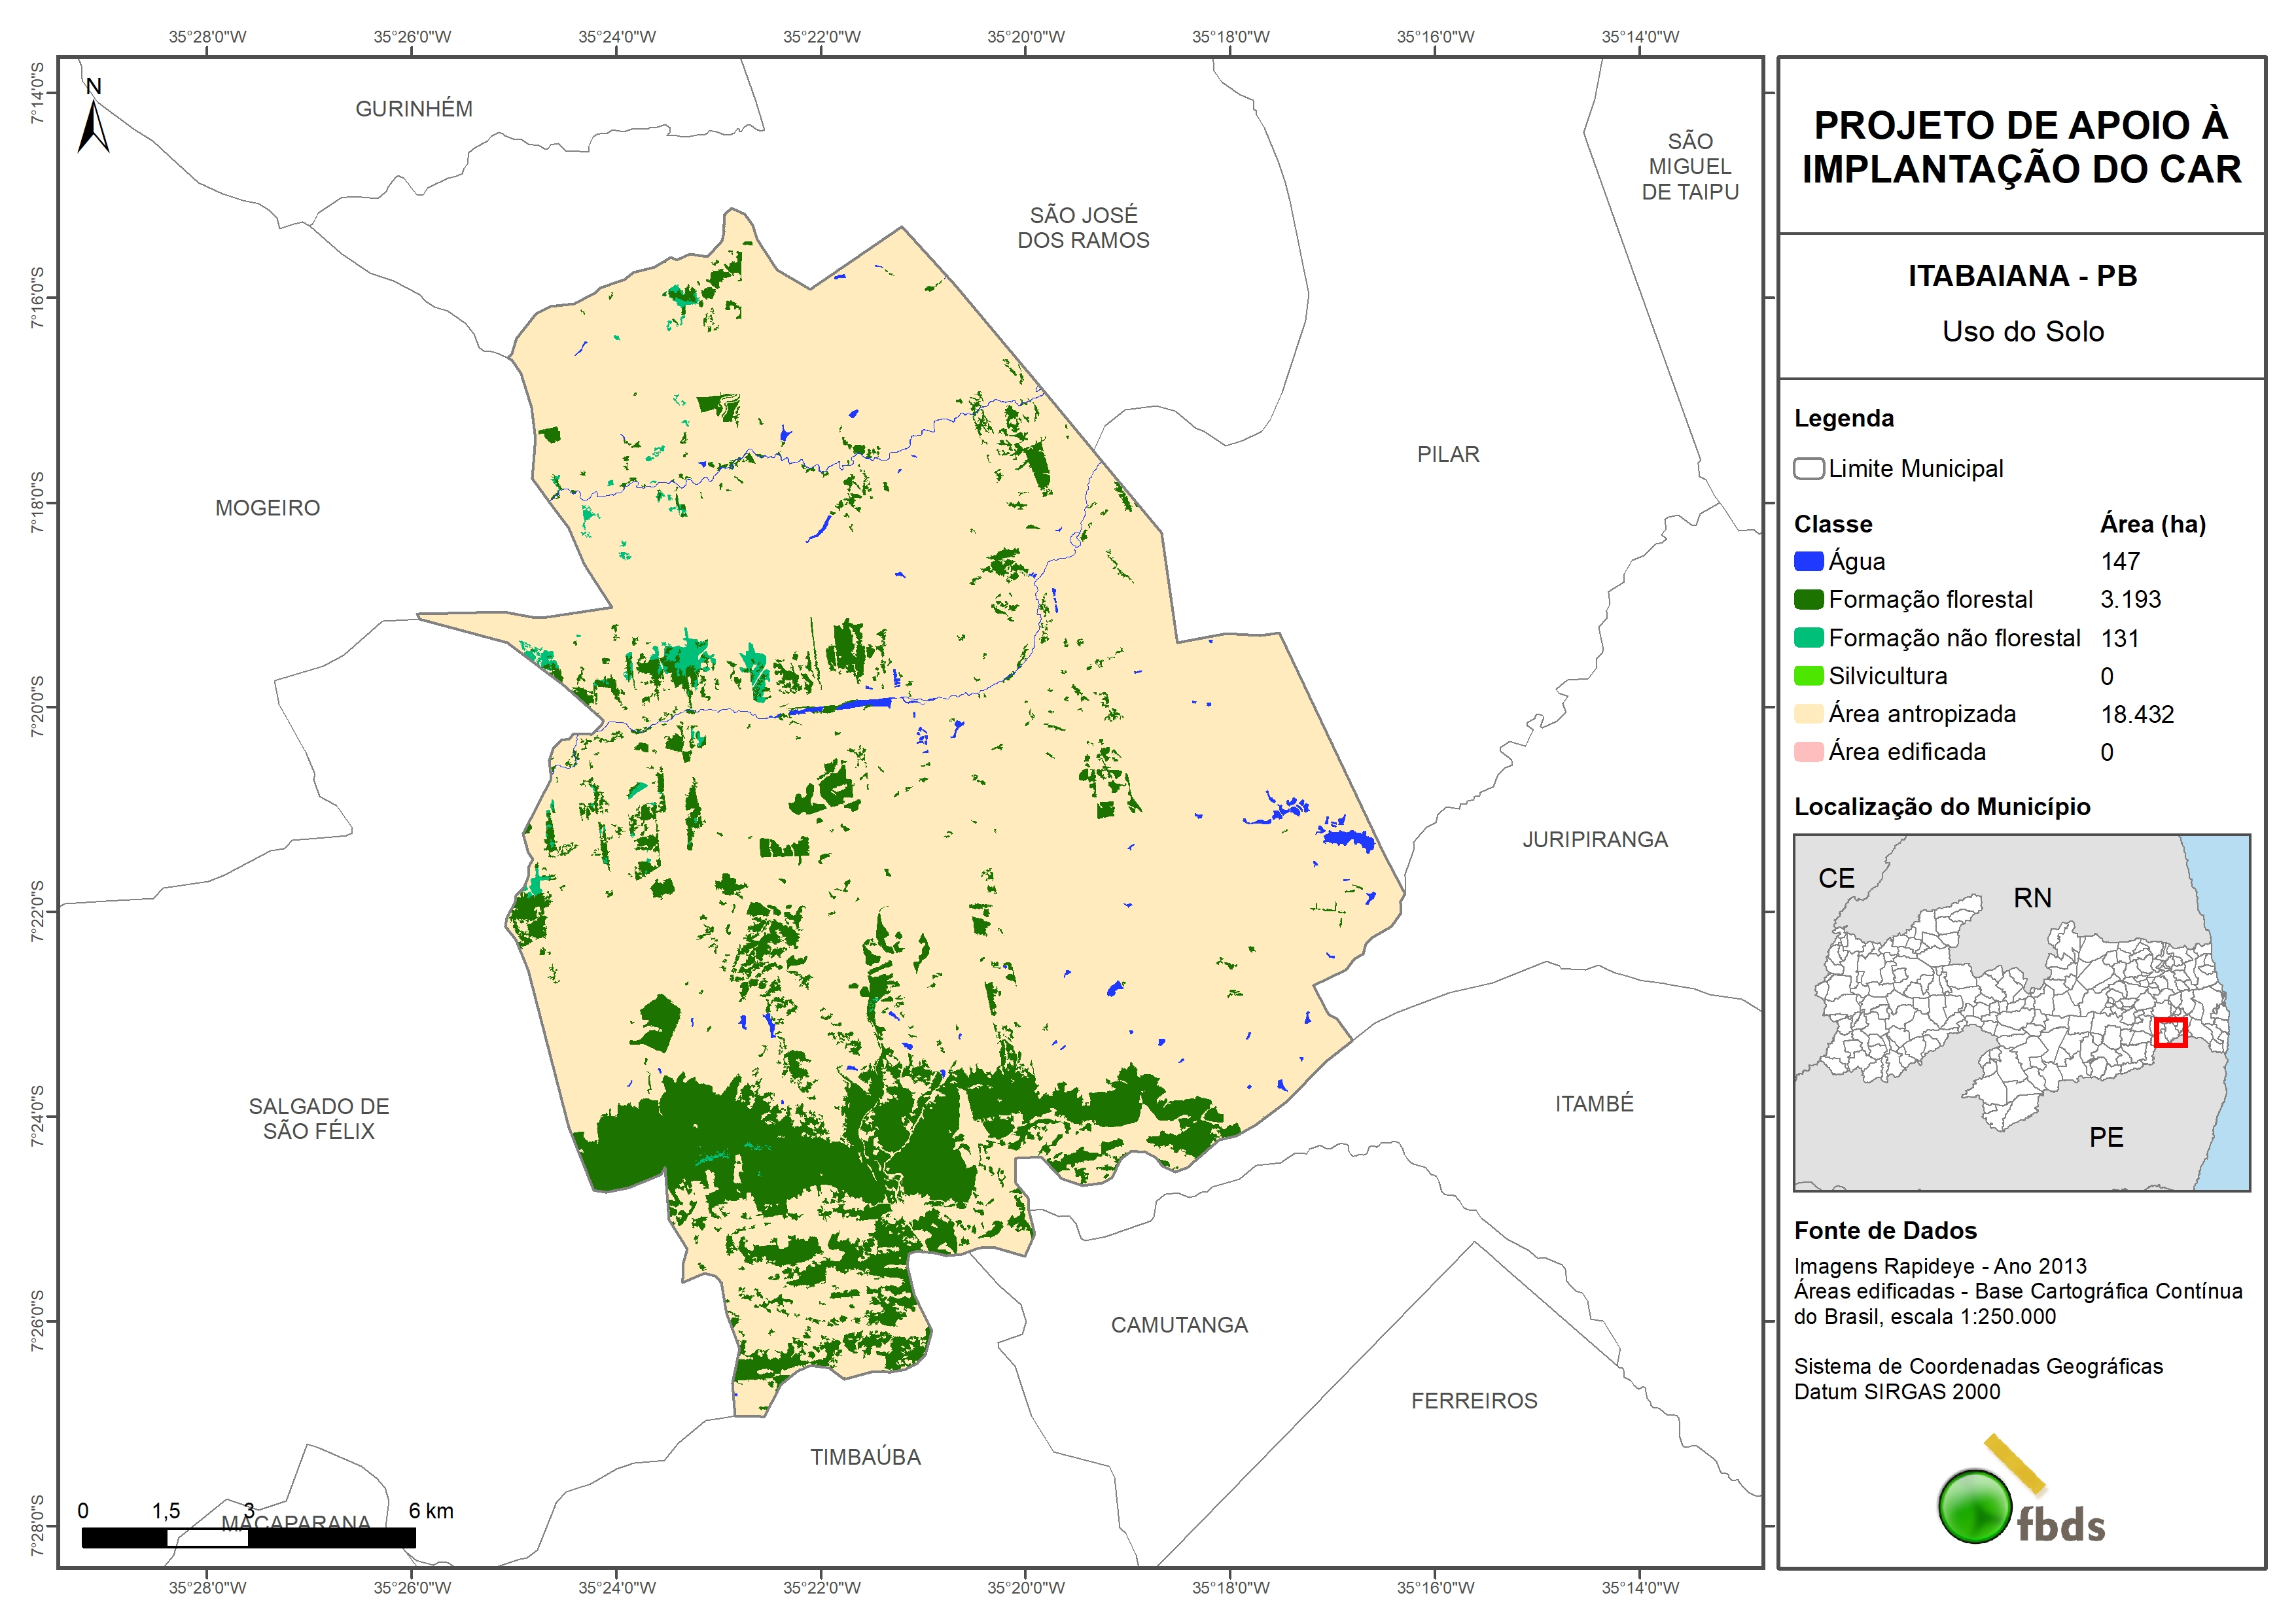Click the Água blue legend swatch

[x=1808, y=562]
